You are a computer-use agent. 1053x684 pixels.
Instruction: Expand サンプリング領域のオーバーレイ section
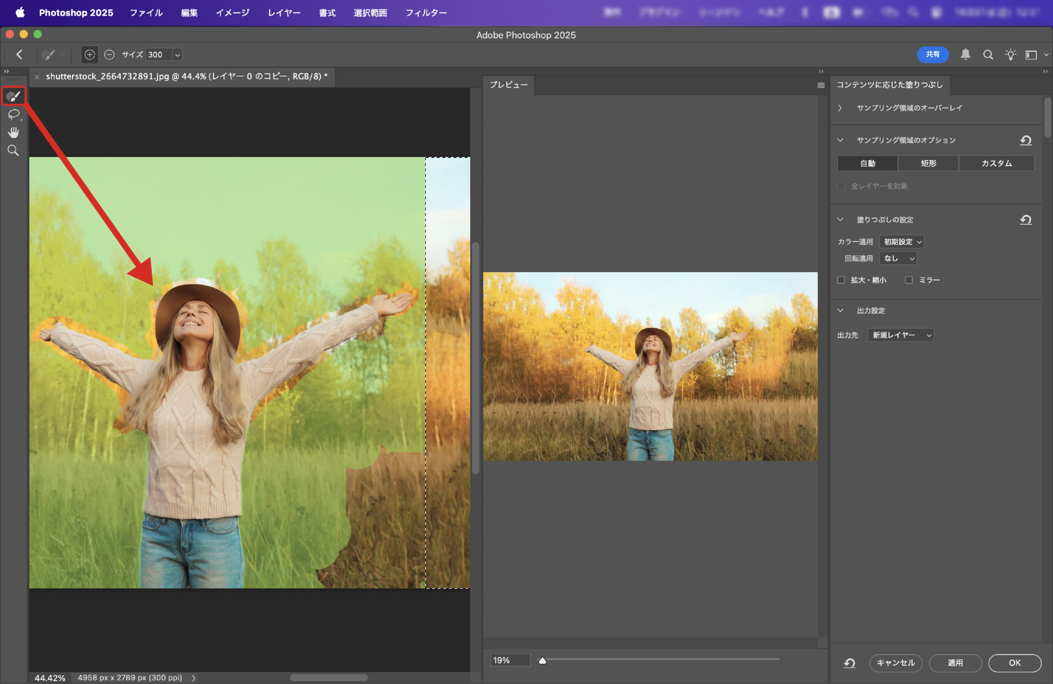[x=840, y=108]
